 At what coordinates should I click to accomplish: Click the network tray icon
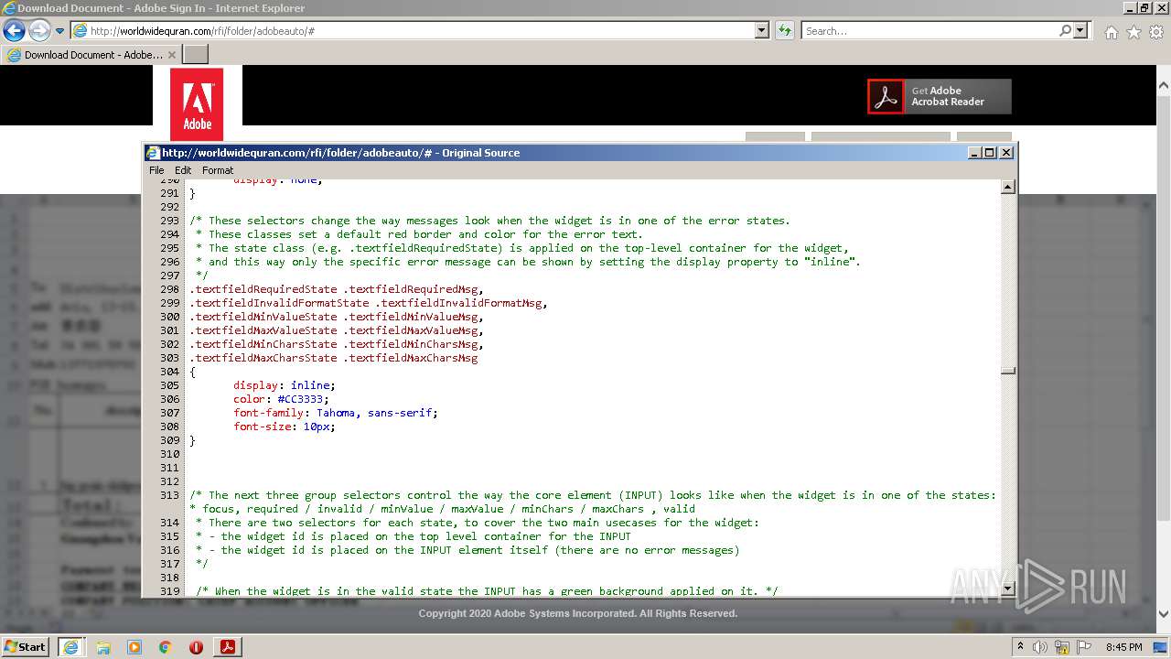click(x=1063, y=647)
